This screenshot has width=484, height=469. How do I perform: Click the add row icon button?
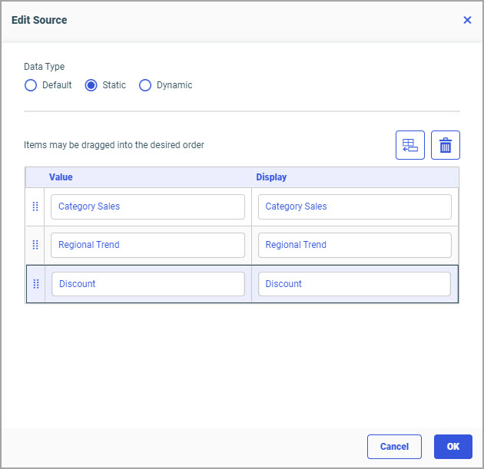[410, 145]
